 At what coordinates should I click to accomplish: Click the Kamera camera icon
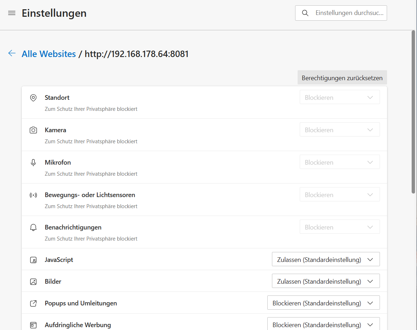pos(33,130)
